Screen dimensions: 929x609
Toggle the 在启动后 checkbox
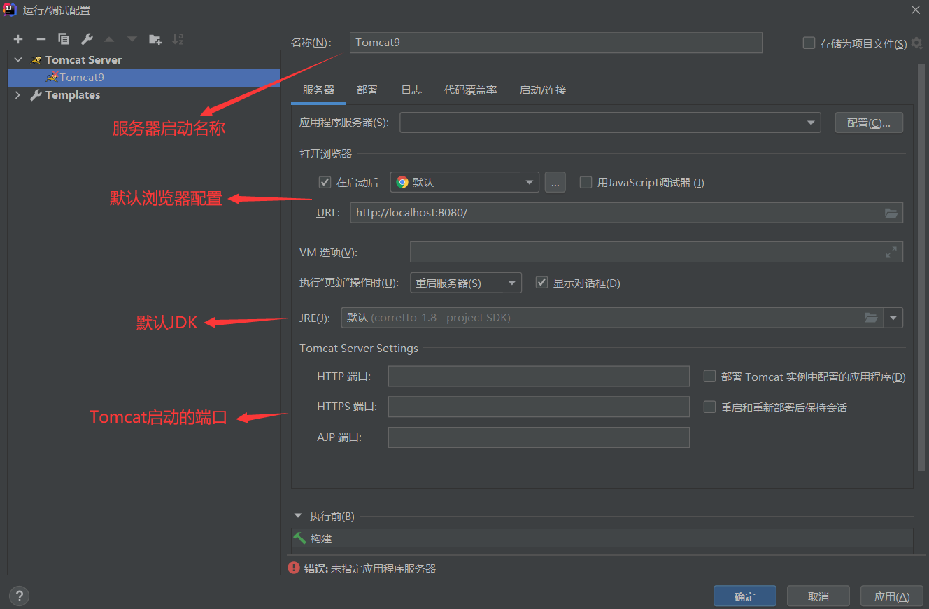[x=325, y=182]
